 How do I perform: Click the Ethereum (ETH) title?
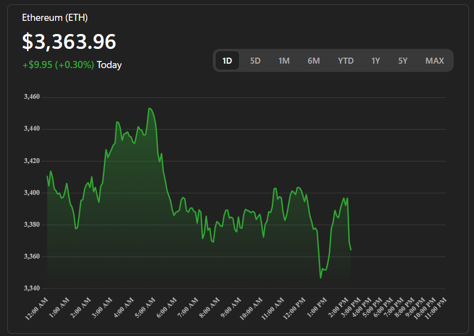tap(55, 18)
